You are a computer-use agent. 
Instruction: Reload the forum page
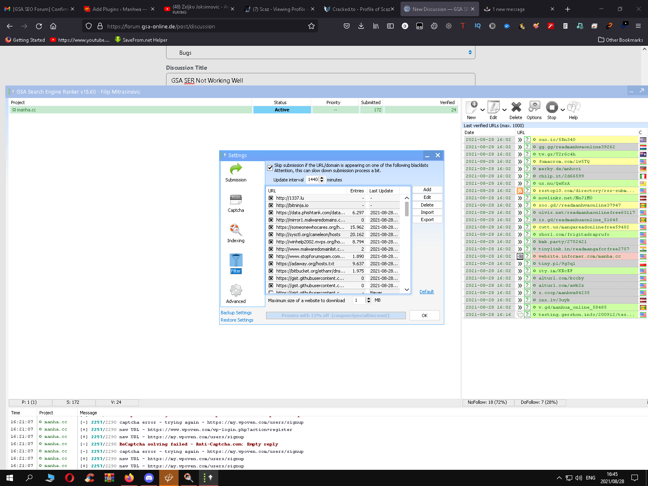point(39,26)
